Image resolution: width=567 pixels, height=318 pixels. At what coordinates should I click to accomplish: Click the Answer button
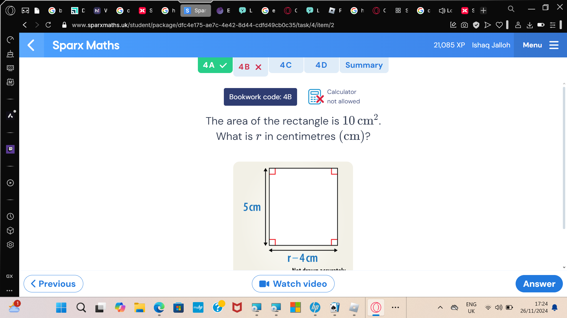click(539, 284)
